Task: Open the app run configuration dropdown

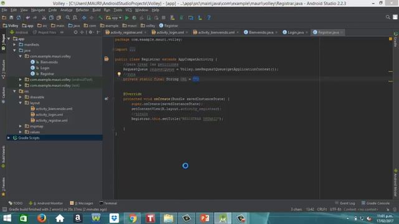Action: point(113,18)
